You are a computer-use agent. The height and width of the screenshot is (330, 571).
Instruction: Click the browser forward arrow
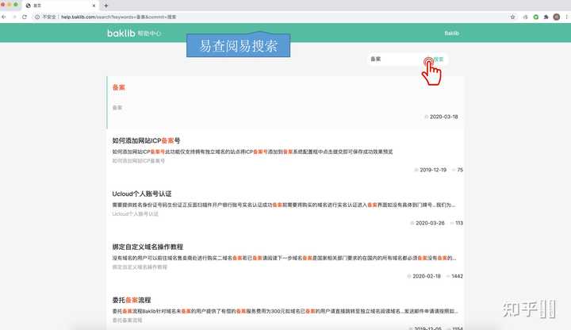[14, 17]
